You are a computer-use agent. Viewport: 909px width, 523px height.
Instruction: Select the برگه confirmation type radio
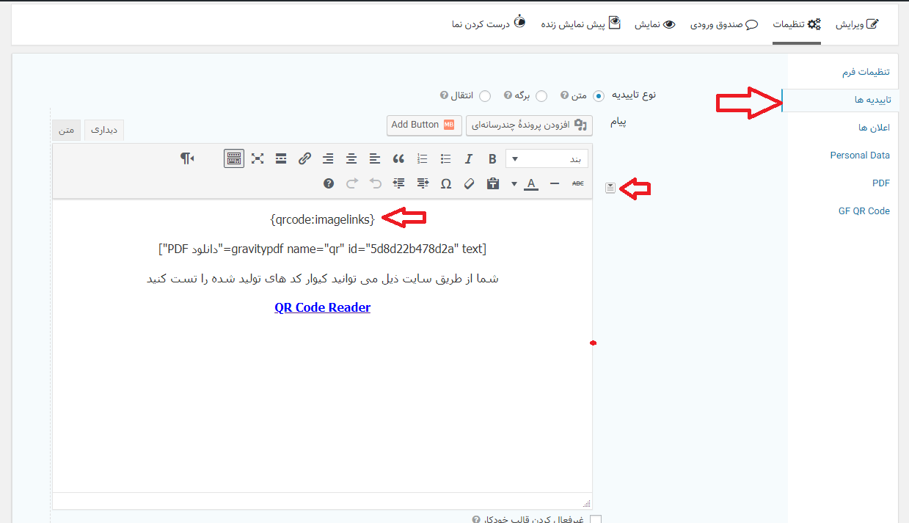(x=541, y=96)
